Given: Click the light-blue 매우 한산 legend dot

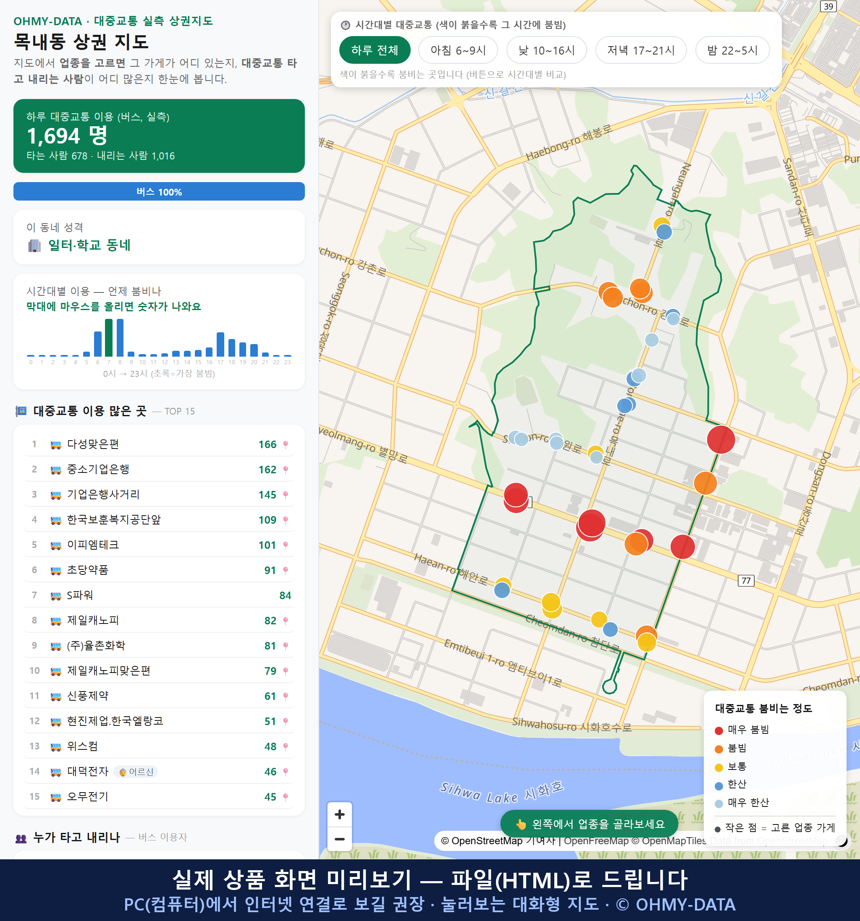Looking at the screenshot, I should [719, 804].
